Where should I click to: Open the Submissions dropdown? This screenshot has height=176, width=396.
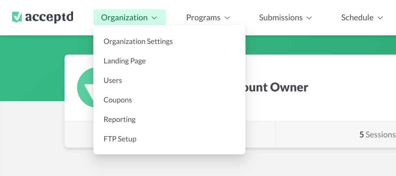[285, 18]
